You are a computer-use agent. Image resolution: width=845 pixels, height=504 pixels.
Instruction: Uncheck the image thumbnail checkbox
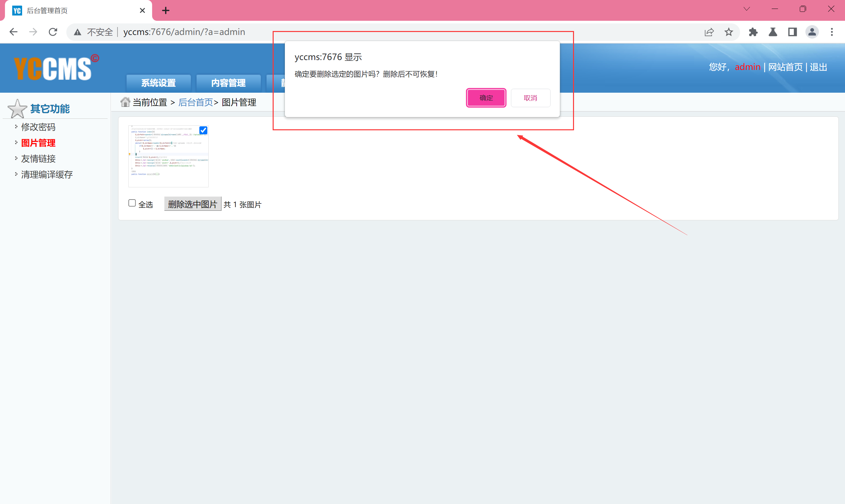[x=203, y=130]
